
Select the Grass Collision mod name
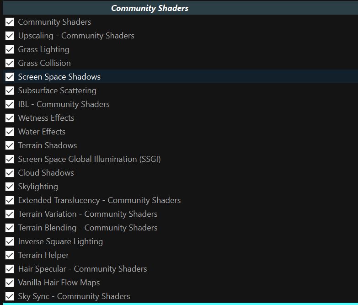tap(44, 63)
